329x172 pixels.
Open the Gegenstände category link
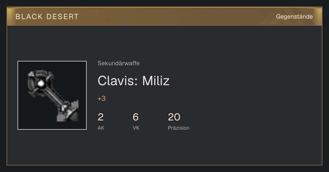[x=294, y=17]
